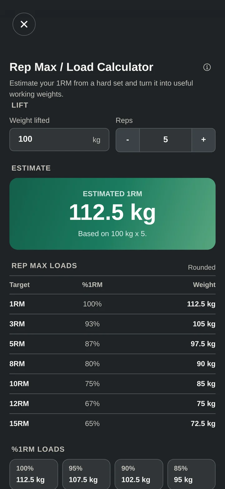The image size is (225, 489).
Task: Click the 65% percentage cell
Action: tap(92, 424)
